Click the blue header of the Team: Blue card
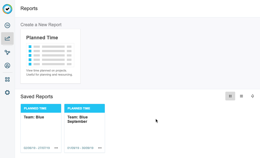This screenshot has width=260, height=158. point(41,108)
